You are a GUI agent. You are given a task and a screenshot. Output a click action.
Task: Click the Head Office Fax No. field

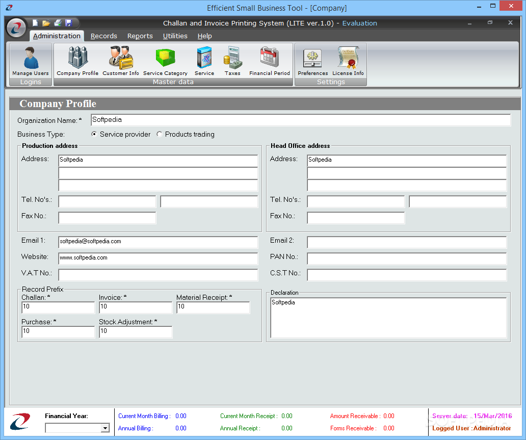pos(356,218)
